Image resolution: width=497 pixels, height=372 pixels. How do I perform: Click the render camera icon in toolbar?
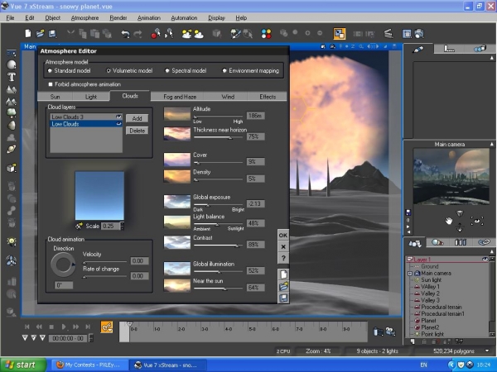[x=419, y=33]
